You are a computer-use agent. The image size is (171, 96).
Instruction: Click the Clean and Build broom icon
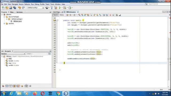coord(56,8)
